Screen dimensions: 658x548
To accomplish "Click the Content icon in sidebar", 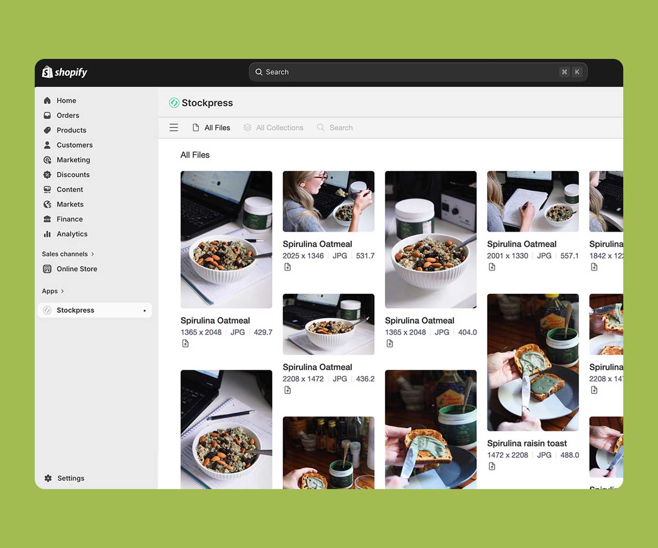I will click(x=47, y=190).
